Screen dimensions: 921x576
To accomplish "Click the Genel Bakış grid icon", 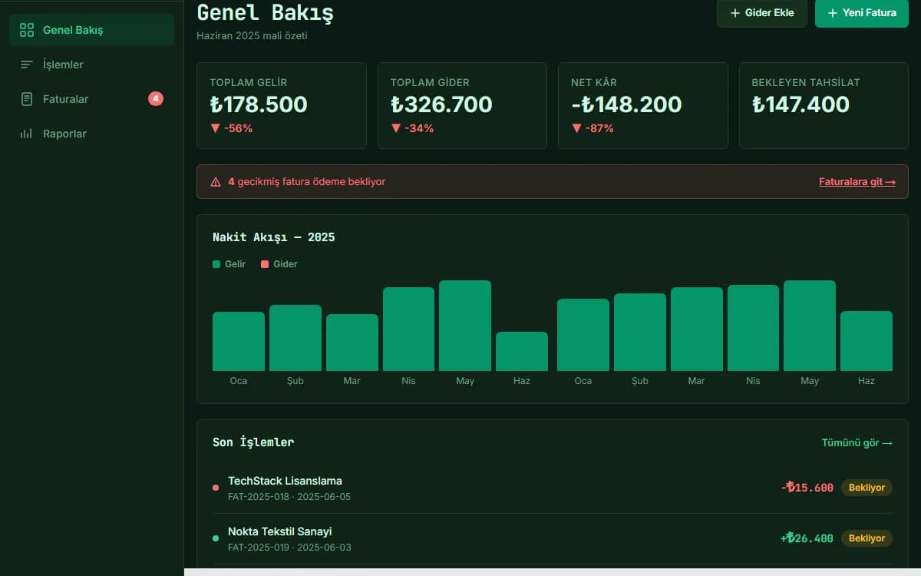I will coord(27,30).
